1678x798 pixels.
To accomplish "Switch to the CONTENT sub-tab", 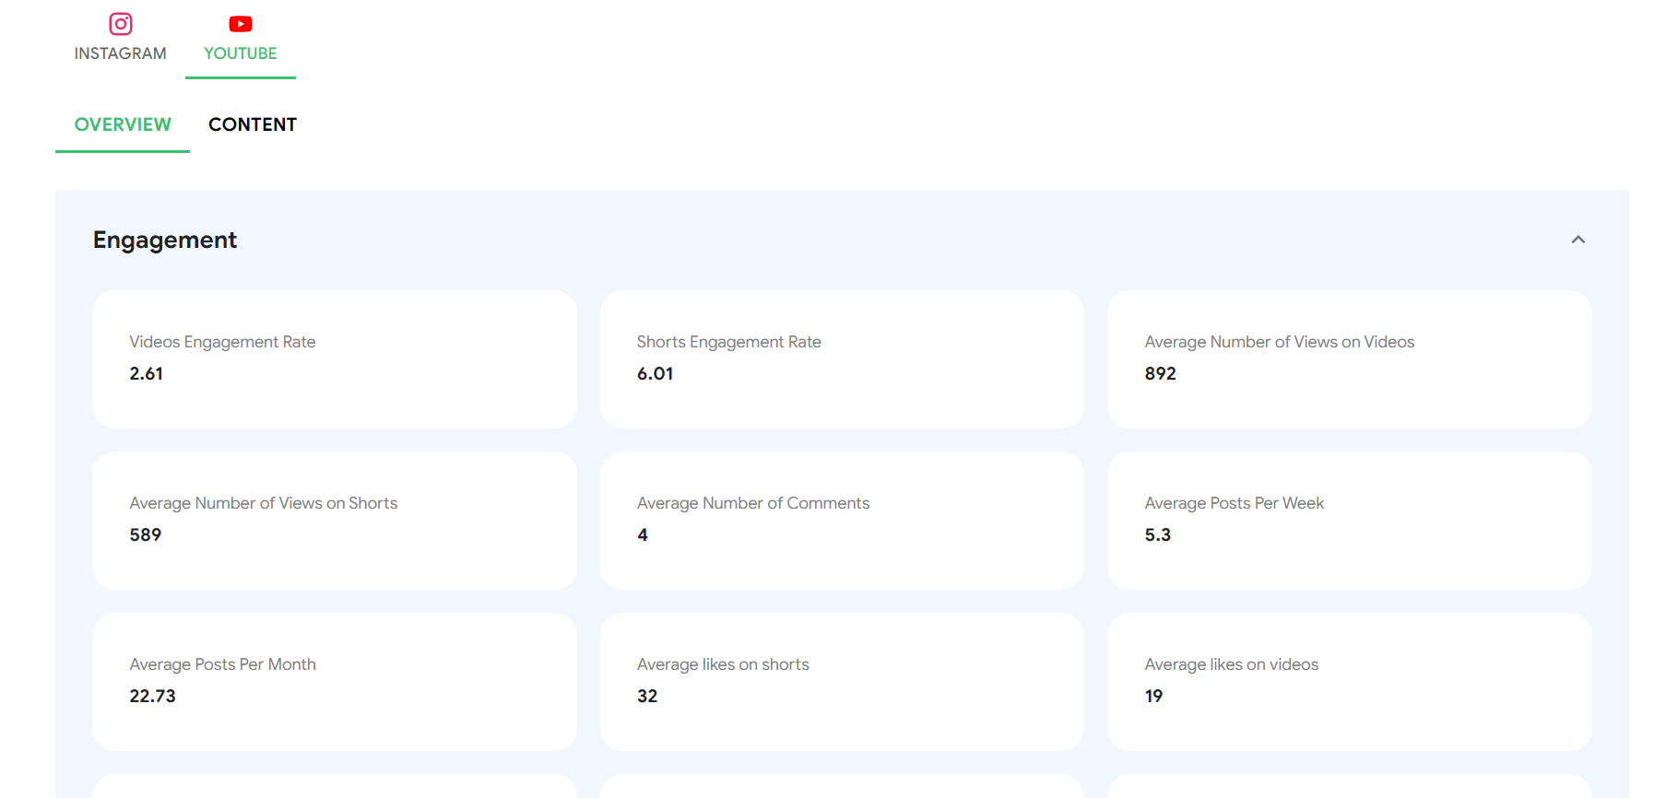I will [253, 124].
